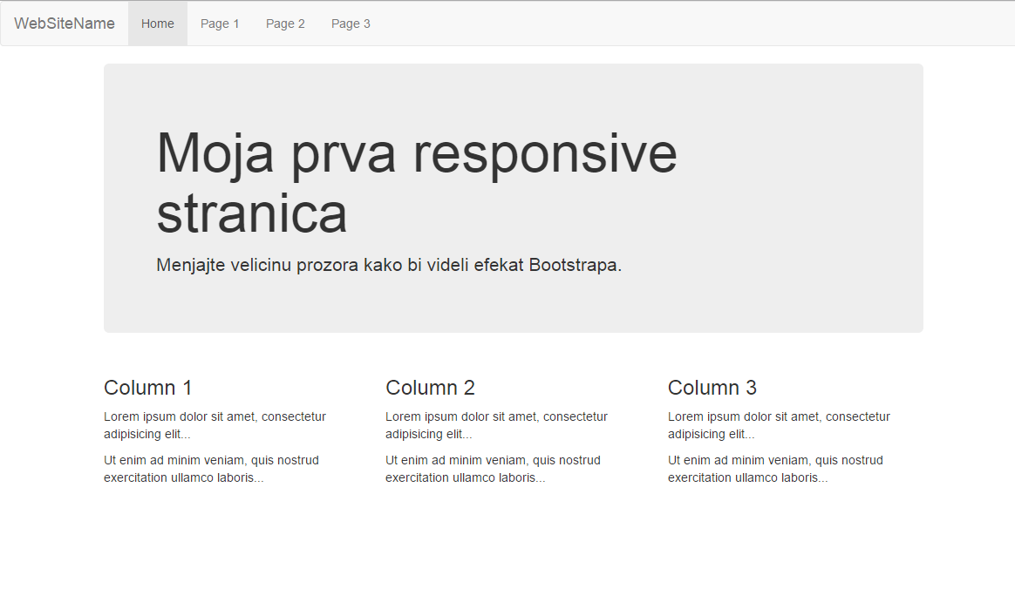Click blank white area below the columns

[507, 549]
